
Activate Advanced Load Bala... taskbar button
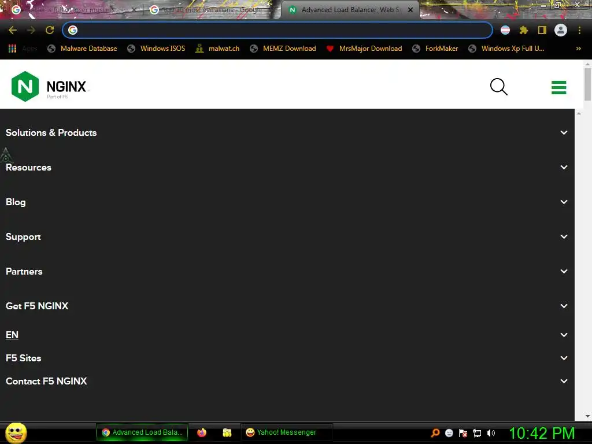(x=142, y=432)
